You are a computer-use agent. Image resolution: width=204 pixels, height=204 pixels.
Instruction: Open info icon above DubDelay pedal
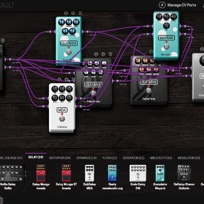(59, 79)
